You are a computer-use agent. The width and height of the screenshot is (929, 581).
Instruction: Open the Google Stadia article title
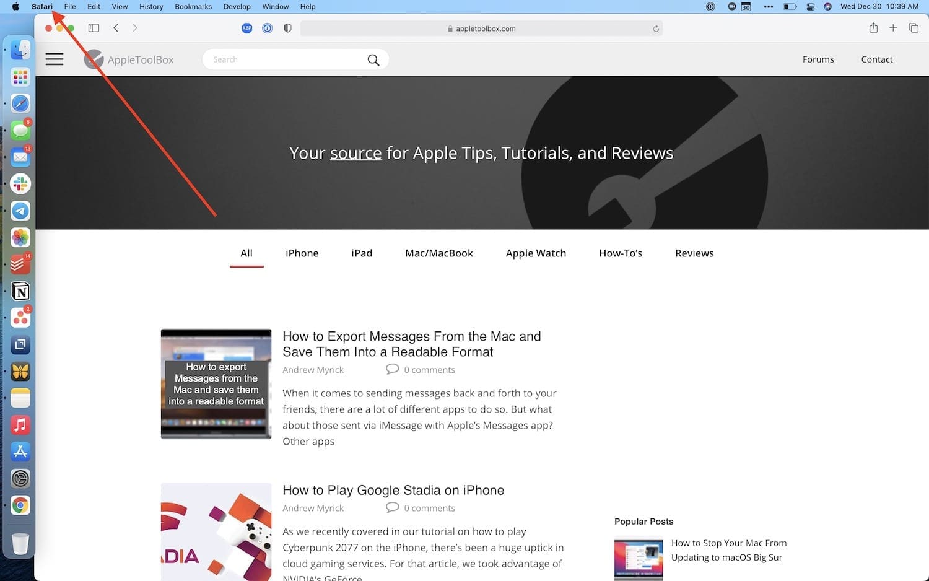click(x=393, y=490)
